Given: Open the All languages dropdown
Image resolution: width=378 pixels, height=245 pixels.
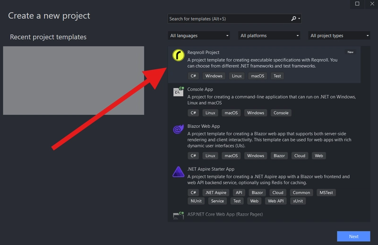Looking at the screenshot, I should point(198,35).
